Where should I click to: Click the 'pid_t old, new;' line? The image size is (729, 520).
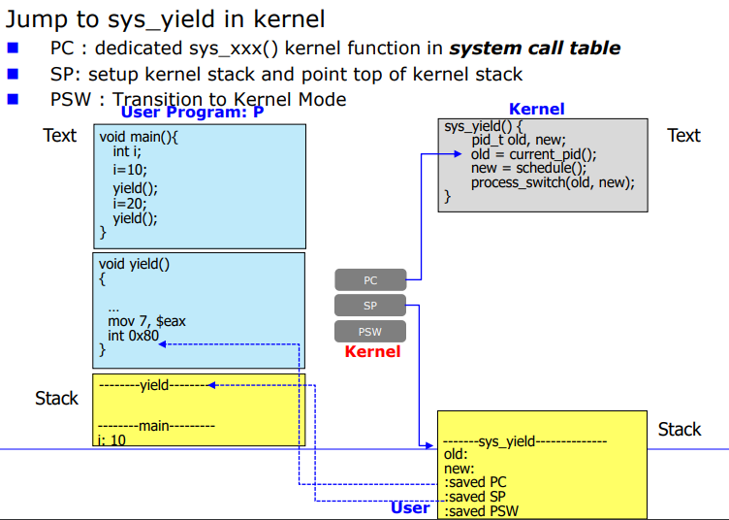(x=519, y=140)
